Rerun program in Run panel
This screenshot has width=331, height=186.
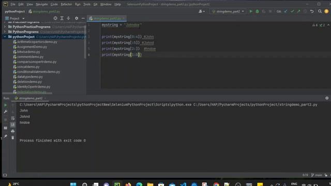pos(6,105)
